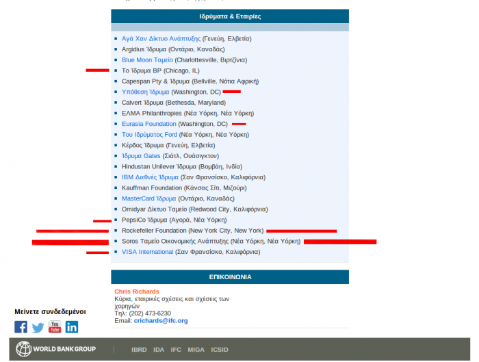Open the Twitter bird icon
Screen dimensions: 479x362
tap(38, 328)
